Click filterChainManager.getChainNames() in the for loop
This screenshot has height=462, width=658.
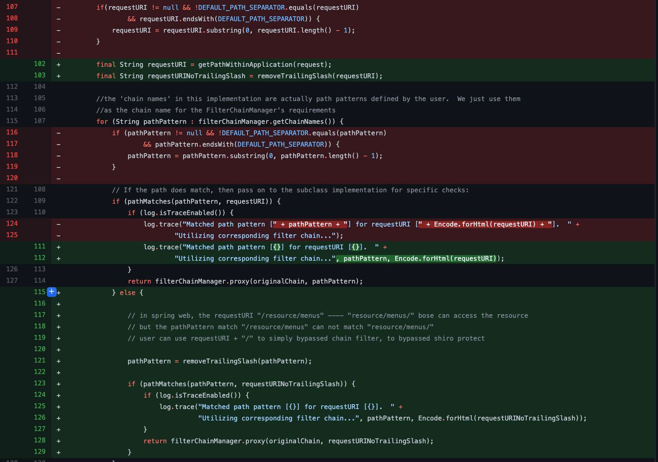268,122
